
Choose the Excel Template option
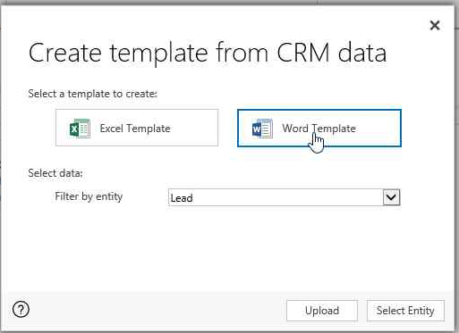(x=137, y=128)
